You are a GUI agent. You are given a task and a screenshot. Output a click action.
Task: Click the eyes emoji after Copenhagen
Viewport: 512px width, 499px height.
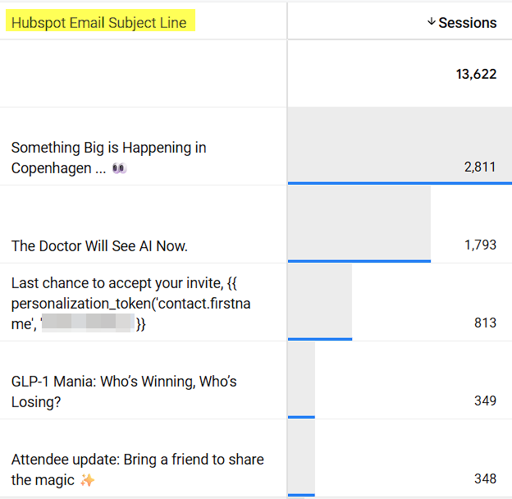tap(119, 168)
